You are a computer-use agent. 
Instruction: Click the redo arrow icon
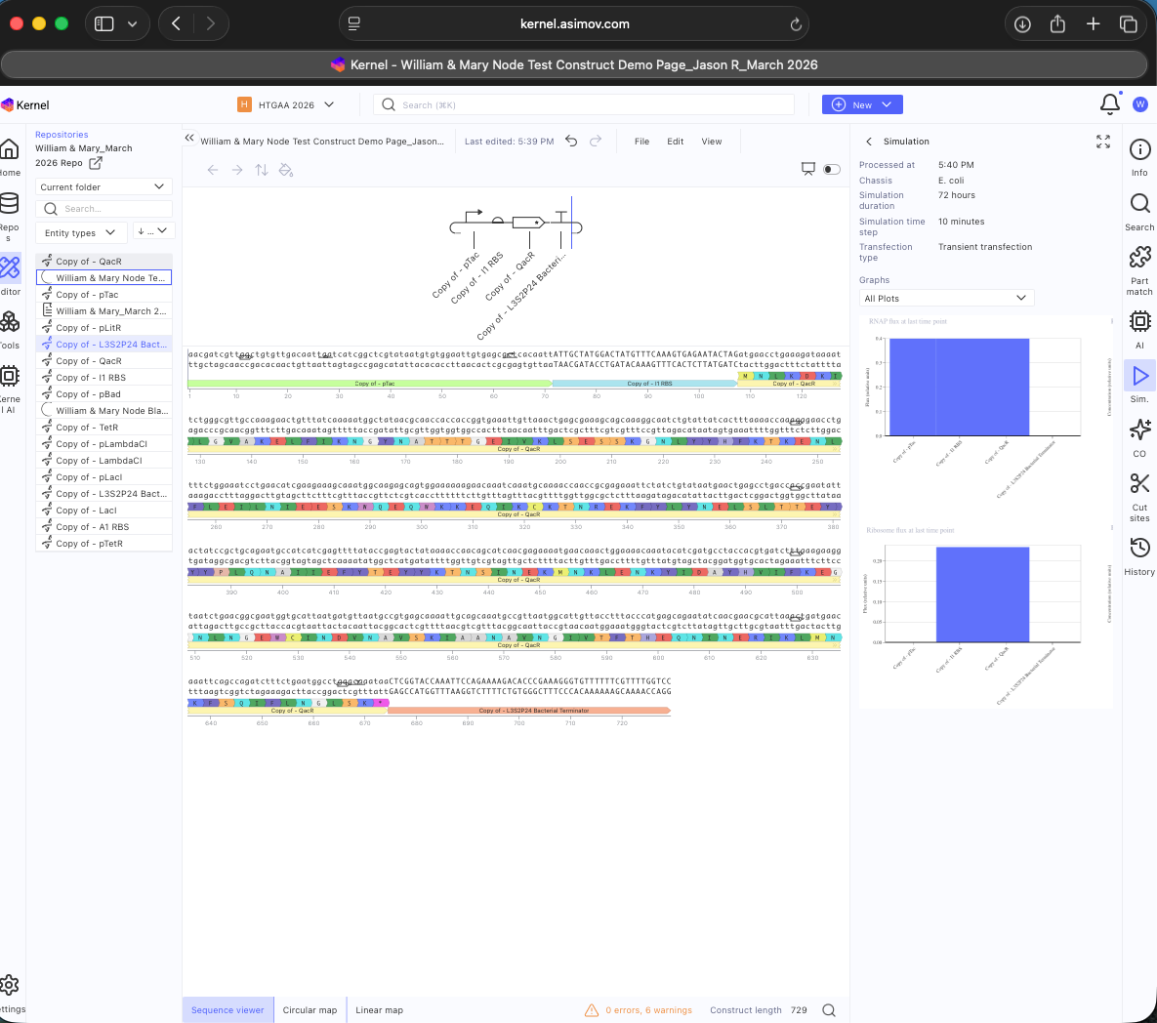596,141
